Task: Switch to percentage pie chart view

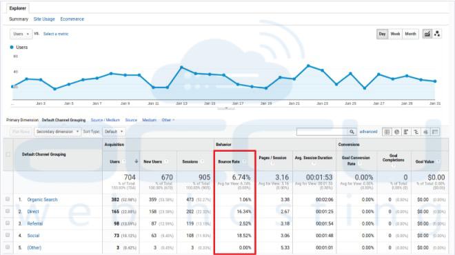Action: 396,132
